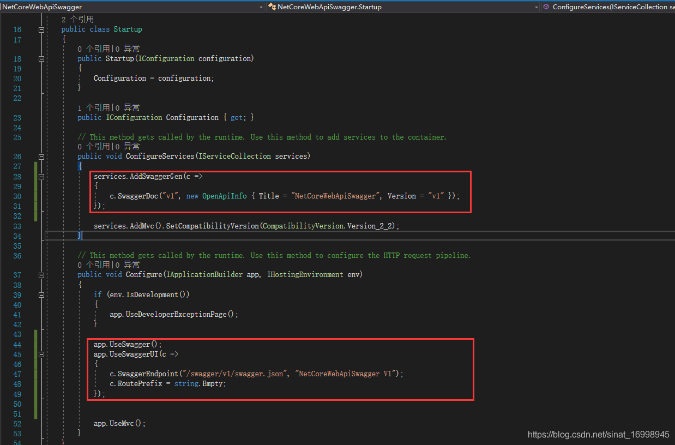Place cursor on 'Configuration = configuration;' line 20

click(154, 79)
